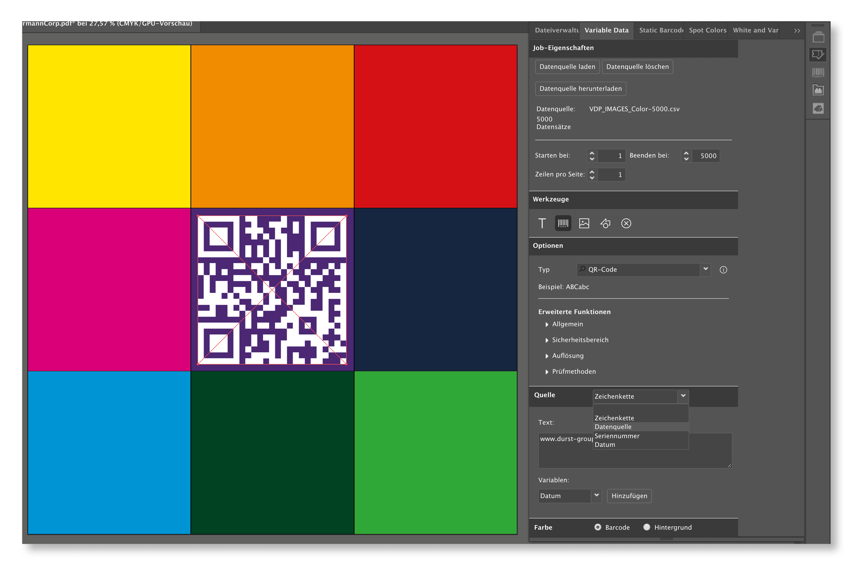
Task: Select the Text tool in Werkzeuge
Action: tap(542, 223)
